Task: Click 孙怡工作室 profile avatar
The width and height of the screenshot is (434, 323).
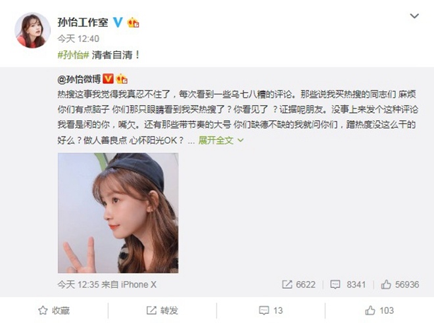Action: coord(32,30)
